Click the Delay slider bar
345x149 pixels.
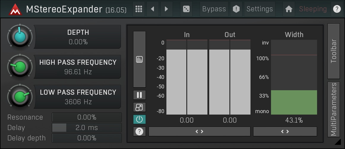click(x=87, y=128)
